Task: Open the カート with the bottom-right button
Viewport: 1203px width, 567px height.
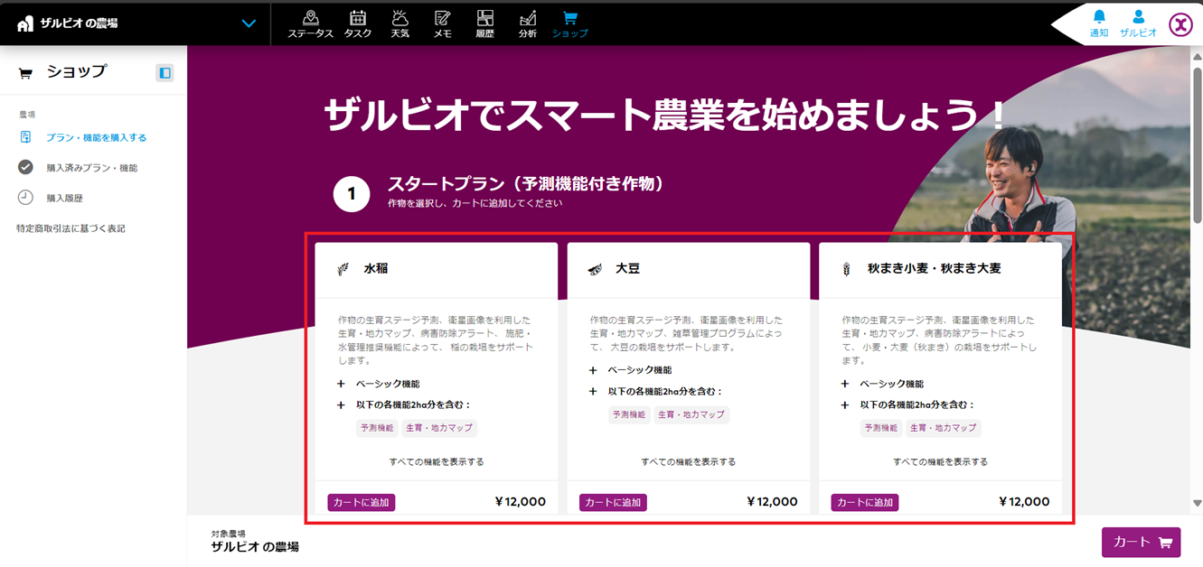Action: pos(1141,542)
